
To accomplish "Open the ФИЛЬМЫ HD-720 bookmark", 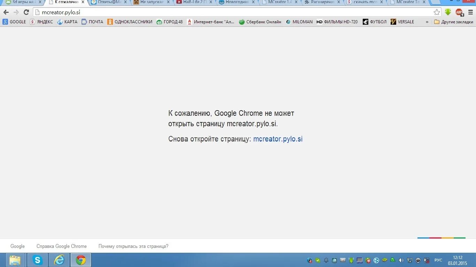I will click(x=337, y=22).
